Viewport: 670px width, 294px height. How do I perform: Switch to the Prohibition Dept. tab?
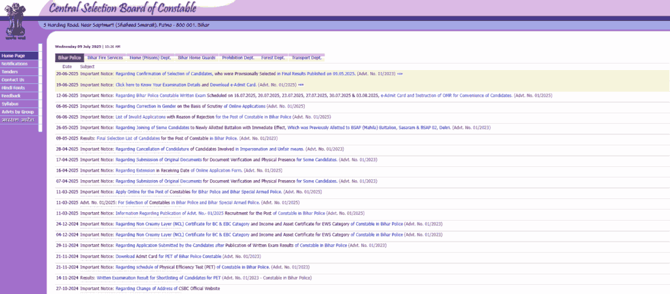[238, 58]
